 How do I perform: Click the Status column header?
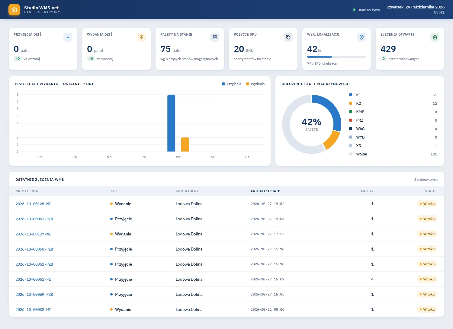click(431, 191)
